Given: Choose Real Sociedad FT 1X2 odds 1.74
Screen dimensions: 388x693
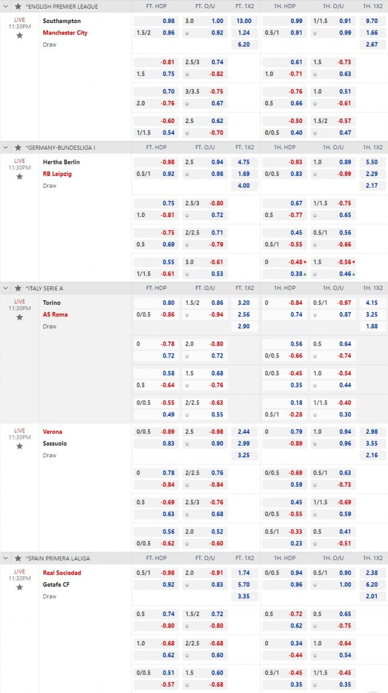Looking at the screenshot, I should click(244, 573).
